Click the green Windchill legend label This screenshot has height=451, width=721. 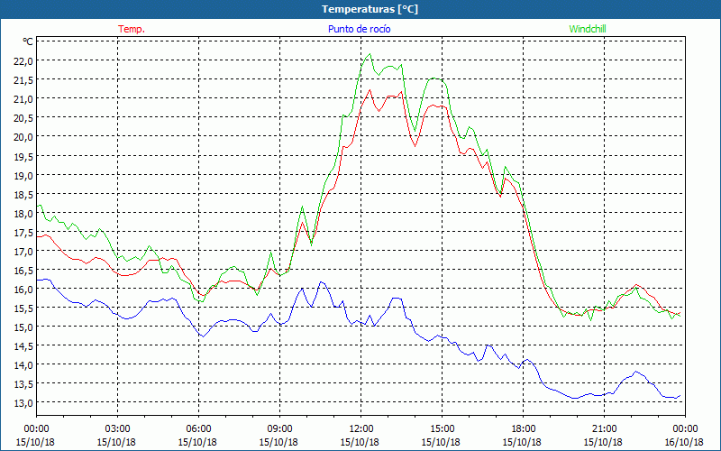tap(588, 29)
